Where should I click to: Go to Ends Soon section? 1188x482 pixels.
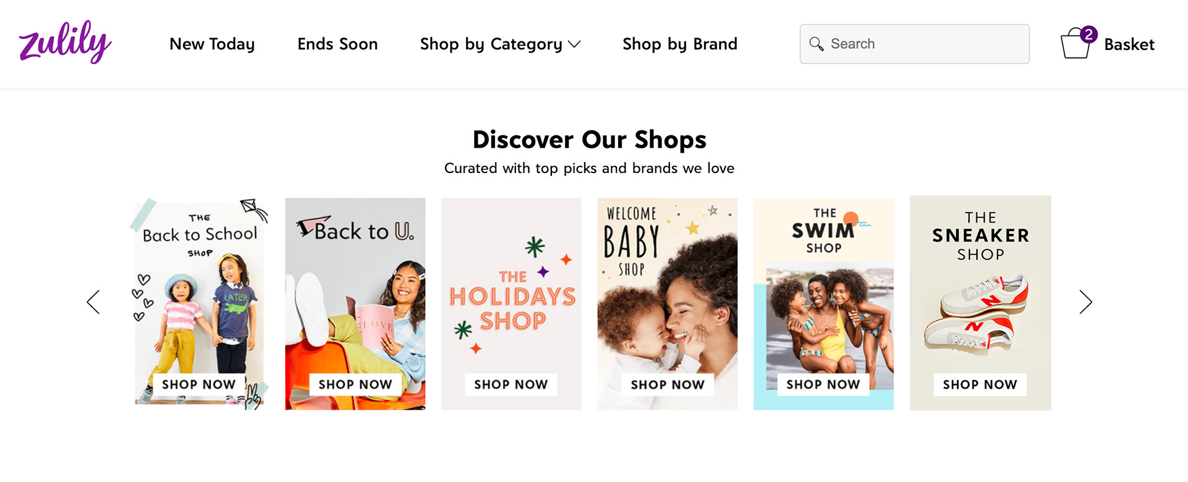click(337, 44)
